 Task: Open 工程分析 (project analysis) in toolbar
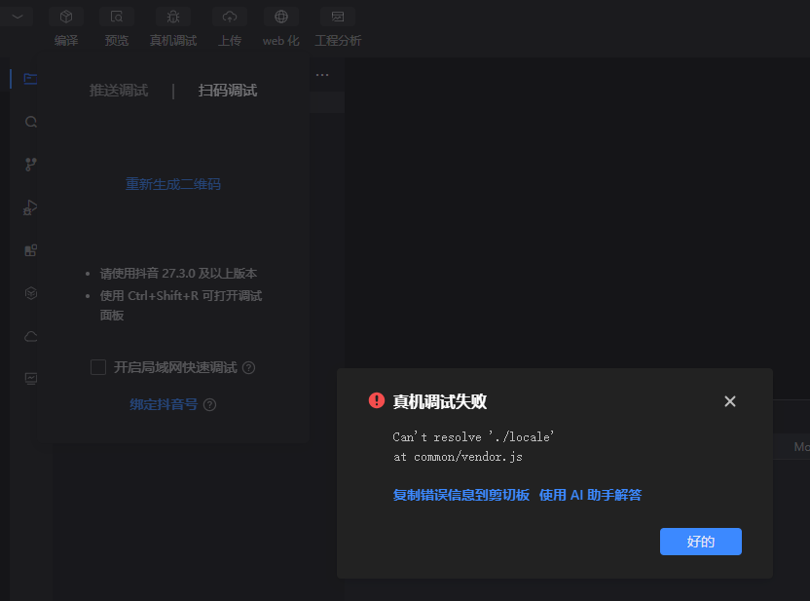(x=338, y=18)
